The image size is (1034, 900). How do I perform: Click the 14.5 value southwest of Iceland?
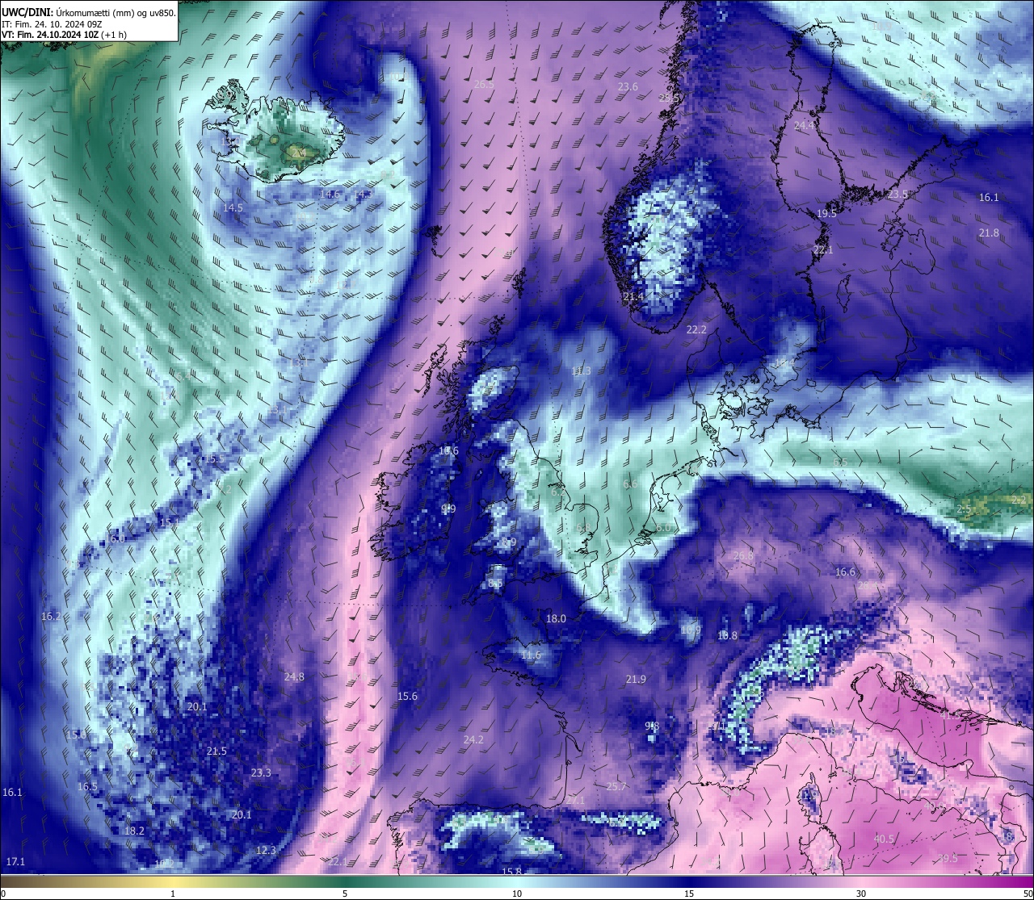coord(233,207)
